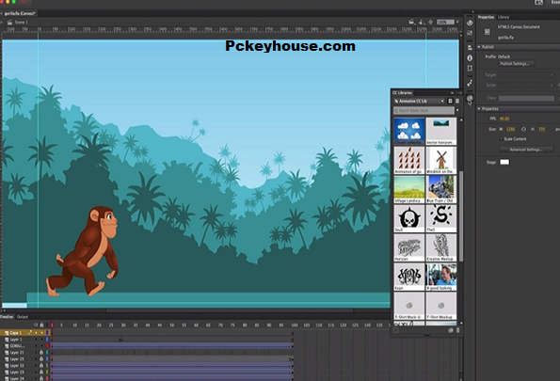Toggle outline color box of Layer 23
This screenshot has width=560, height=381.
pyautogui.click(x=47, y=372)
